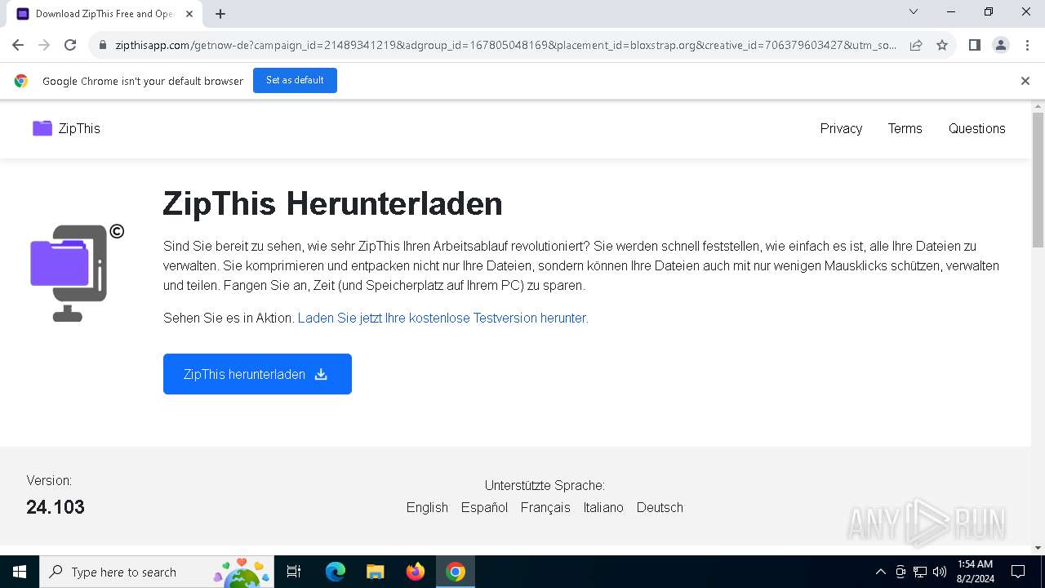Switch language to Français

(545, 507)
